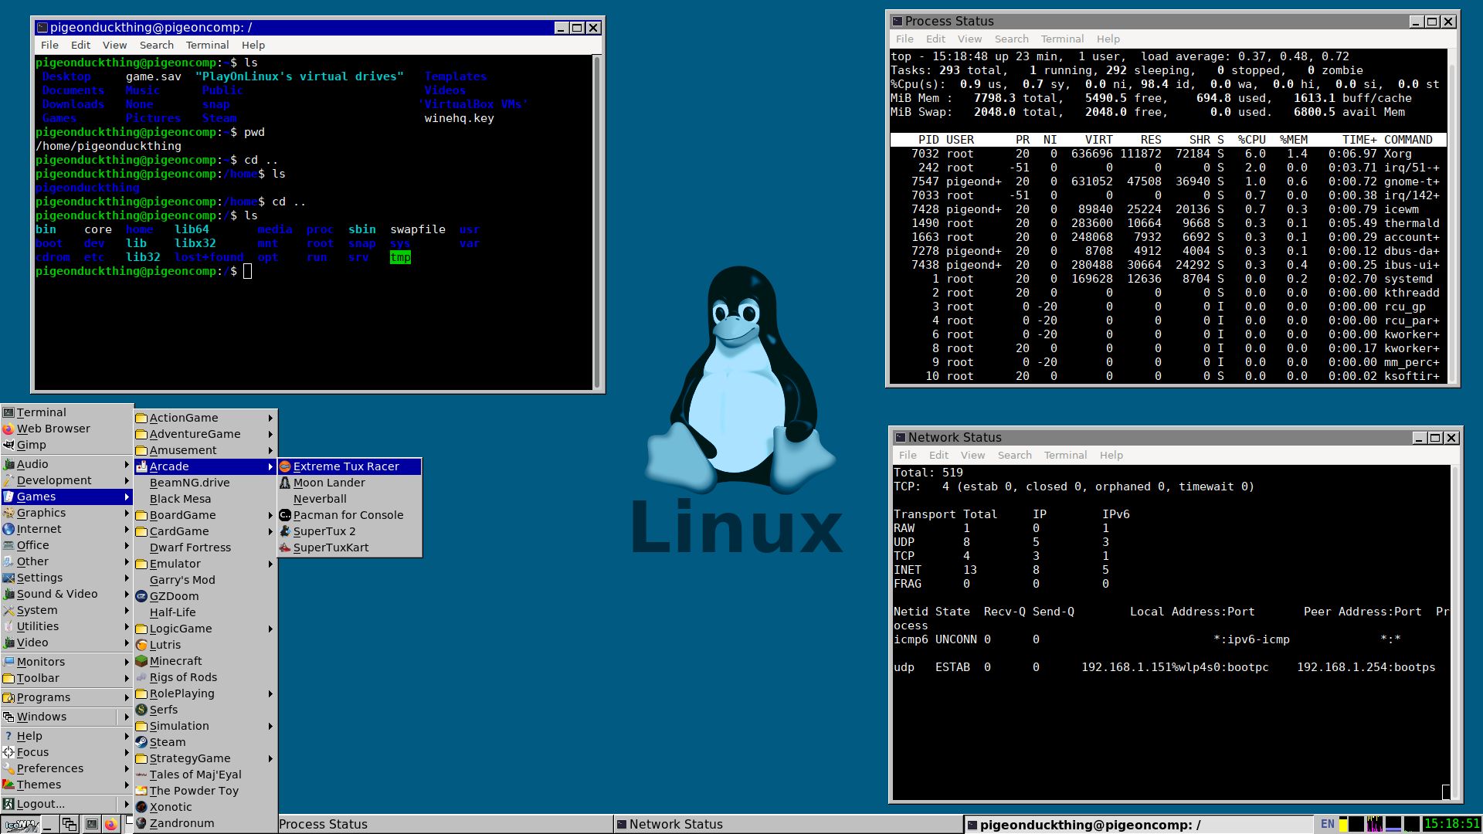Click Logout in the main menu
This screenshot has width=1483, height=834.
point(39,803)
